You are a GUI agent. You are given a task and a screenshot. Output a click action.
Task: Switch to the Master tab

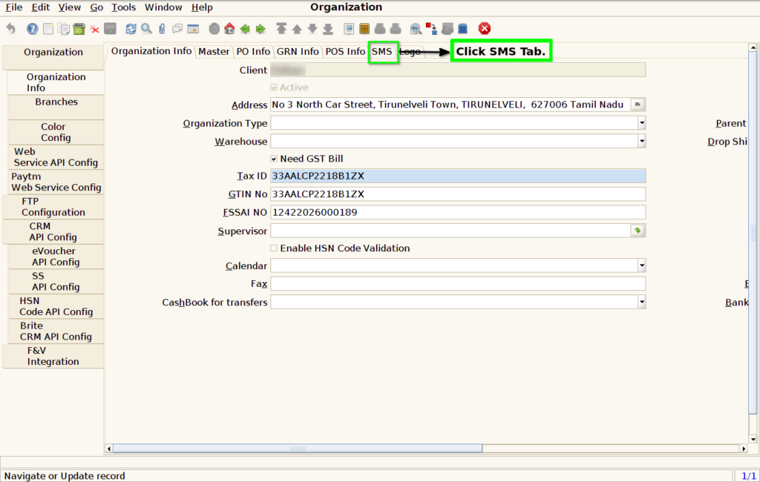point(214,51)
